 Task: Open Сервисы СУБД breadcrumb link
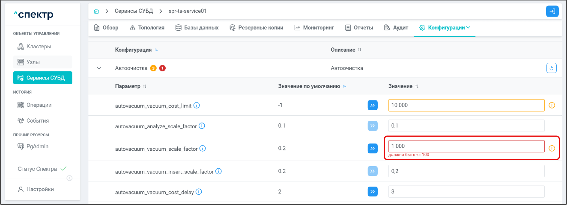(134, 11)
